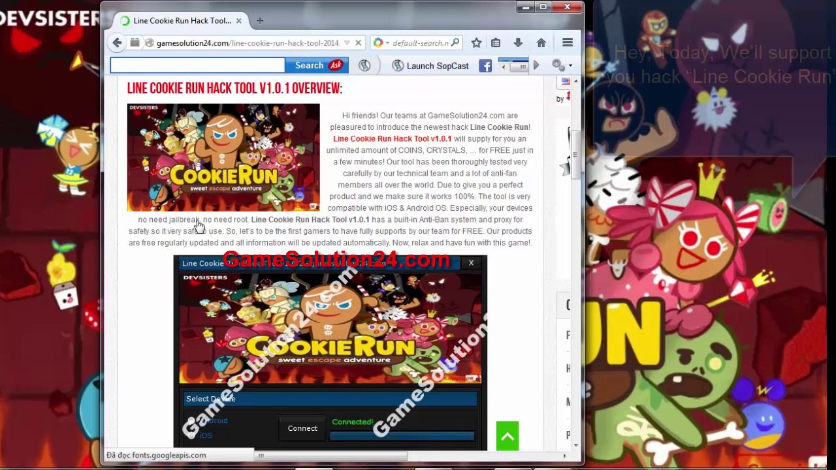The image size is (836, 470).
Task: Open a new tab with plus button
Action: (x=260, y=20)
